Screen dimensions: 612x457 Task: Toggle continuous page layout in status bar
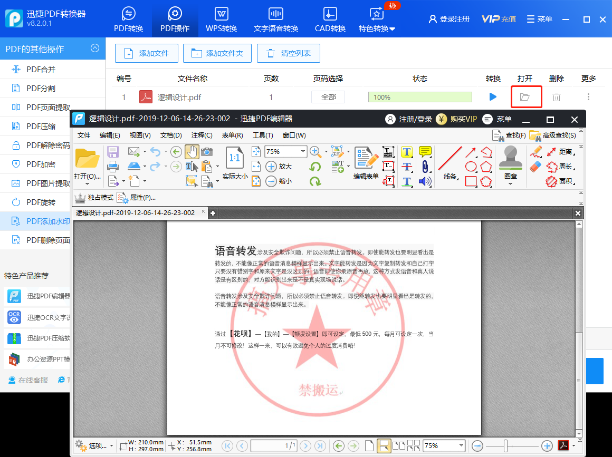[384, 446]
